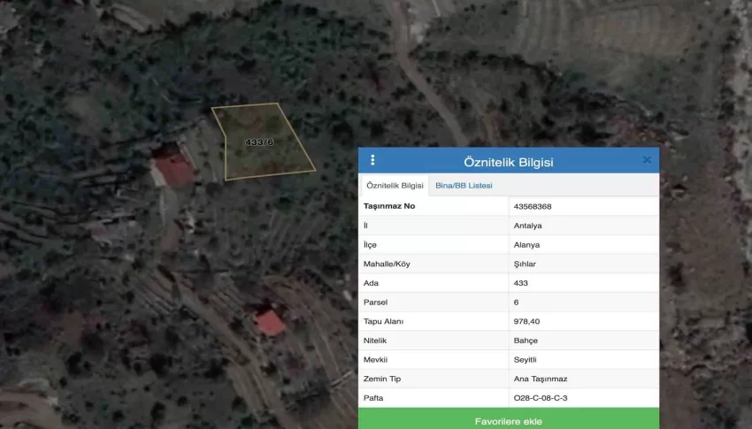Switch to the Bina/BB Listesi tab
Viewport: 752px width, 429px height.
464,186
